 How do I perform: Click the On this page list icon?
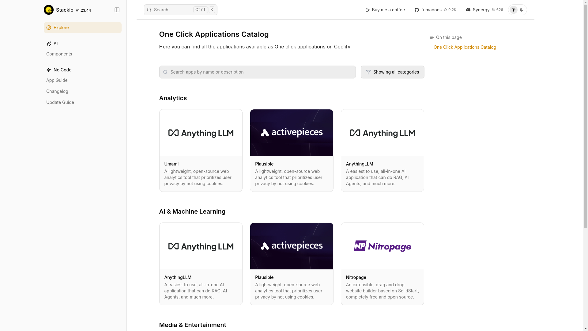[432, 37]
